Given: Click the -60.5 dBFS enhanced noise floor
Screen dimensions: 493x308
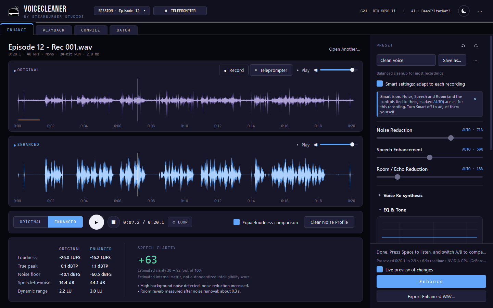Looking at the screenshot, I should [101, 274].
